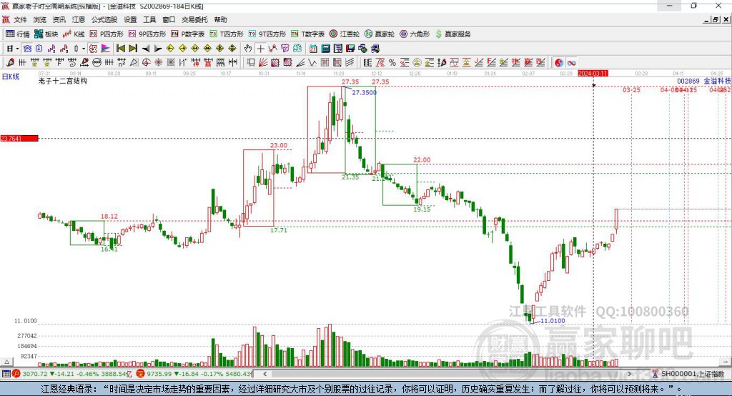Click the infinity loop icon
732x396 pixels.
click(x=571, y=63)
